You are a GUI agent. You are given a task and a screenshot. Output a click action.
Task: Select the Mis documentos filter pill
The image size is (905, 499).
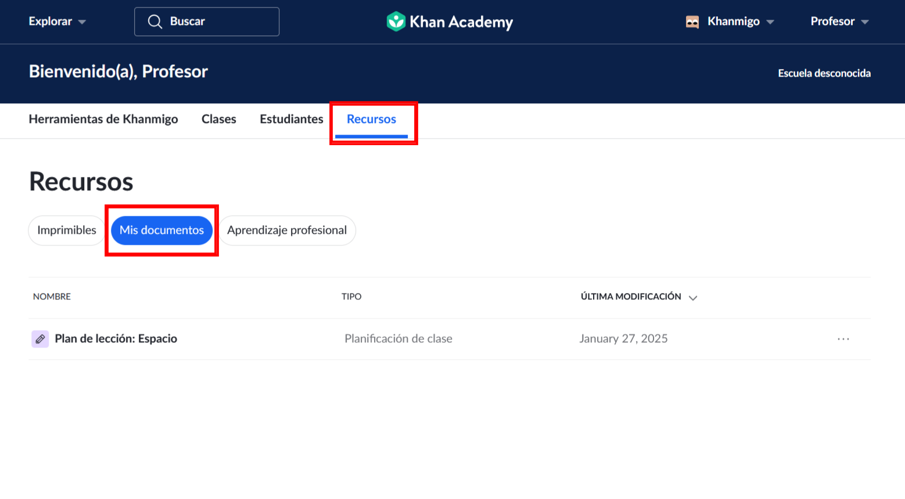[x=161, y=230]
